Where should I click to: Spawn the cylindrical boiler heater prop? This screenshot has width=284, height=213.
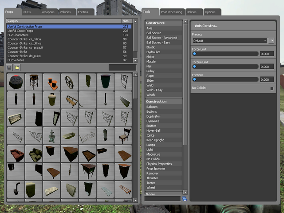pos(105,136)
